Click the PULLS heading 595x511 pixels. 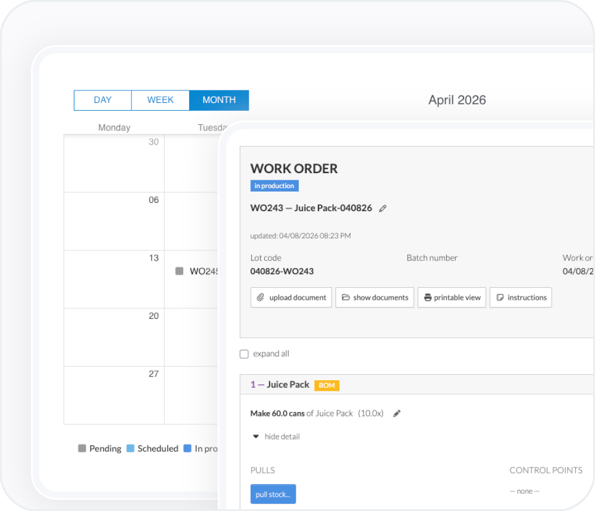[262, 471]
